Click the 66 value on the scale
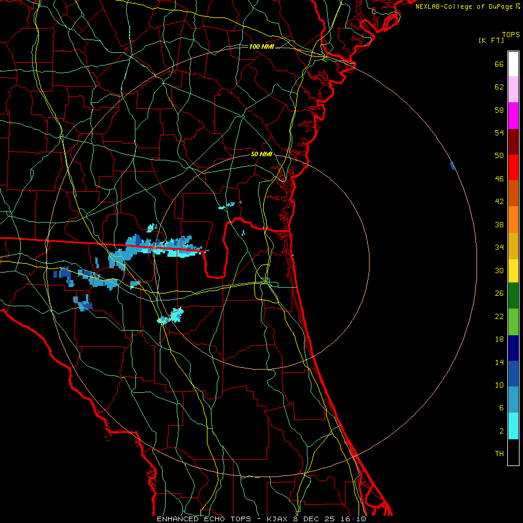The height and width of the screenshot is (523, 523). point(499,65)
